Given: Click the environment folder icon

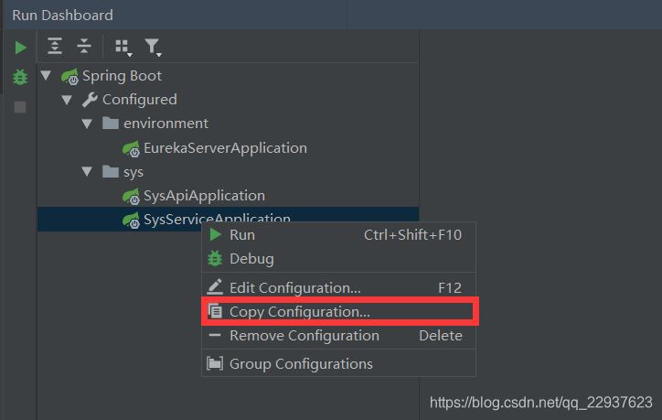Looking at the screenshot, I should pos(111,123).
